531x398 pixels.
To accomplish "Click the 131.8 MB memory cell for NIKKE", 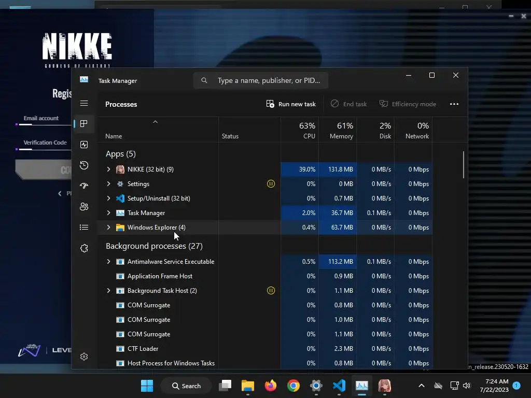I will 338,169.
